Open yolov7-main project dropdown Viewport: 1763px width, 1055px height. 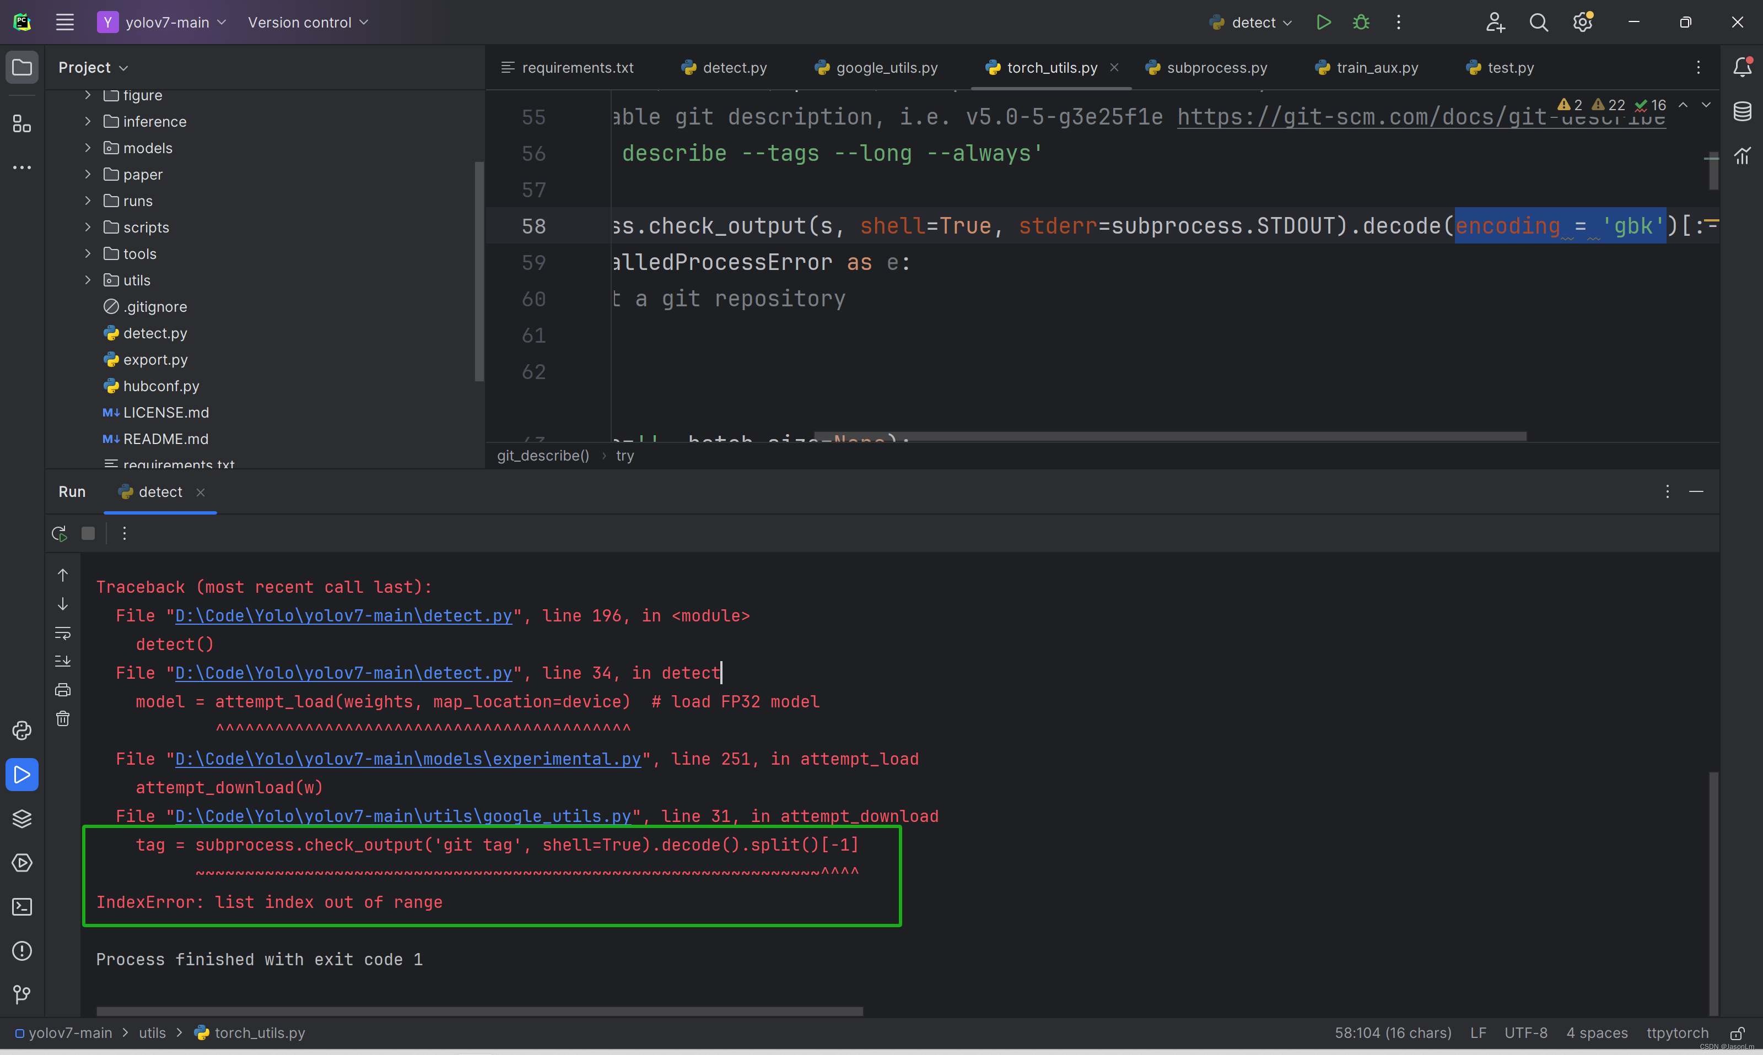point(162,22)
